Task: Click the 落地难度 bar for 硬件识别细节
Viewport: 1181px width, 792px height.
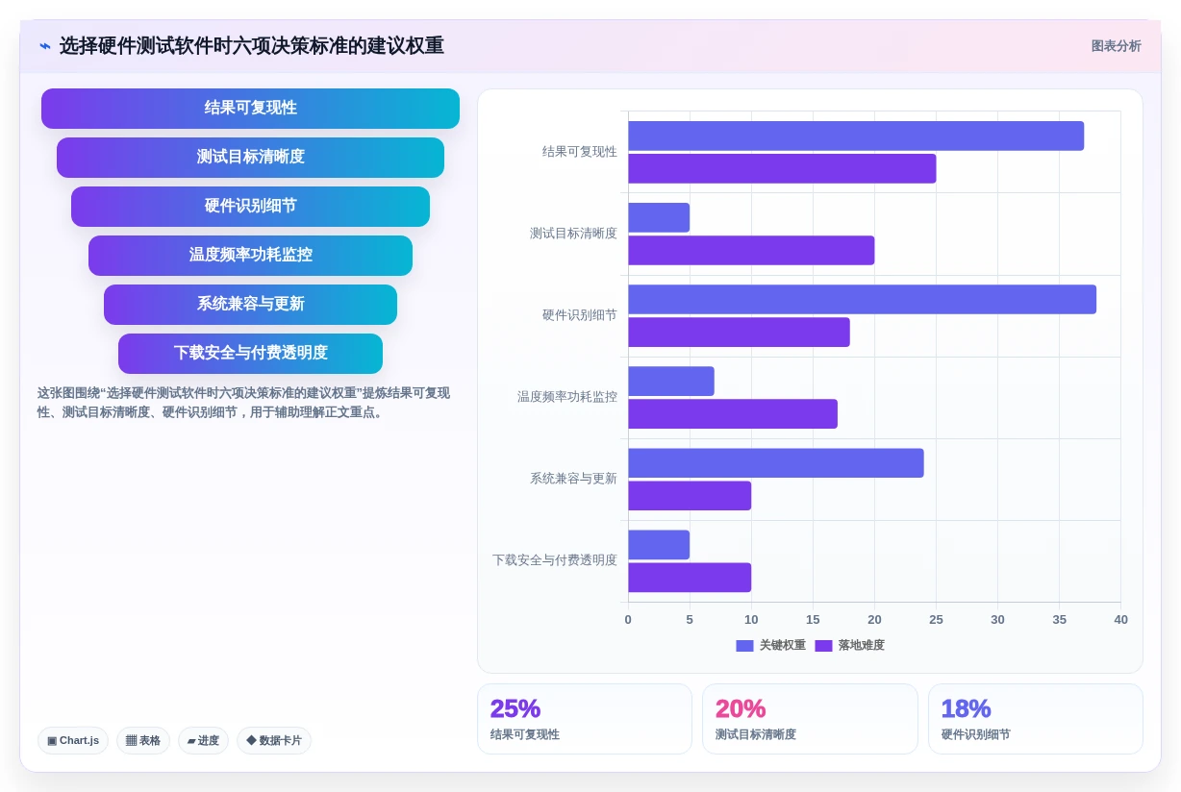Action: (739, 332)
